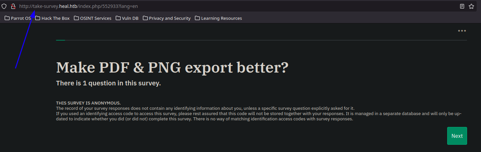Click the Next button
The image size is (481, 152).
[x=457, y=136]
